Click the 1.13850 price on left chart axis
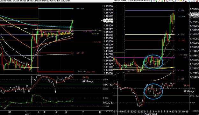Viewport: 199px width, 115px height. coord(108,73)
